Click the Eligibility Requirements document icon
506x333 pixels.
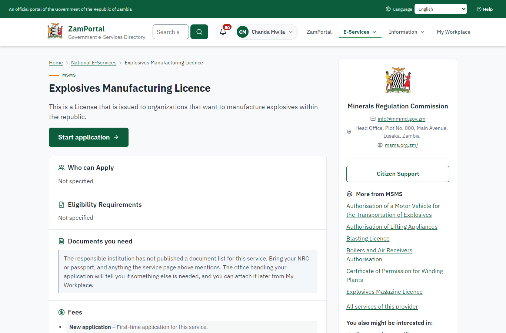pyautogui.click(x=61, y=205)
